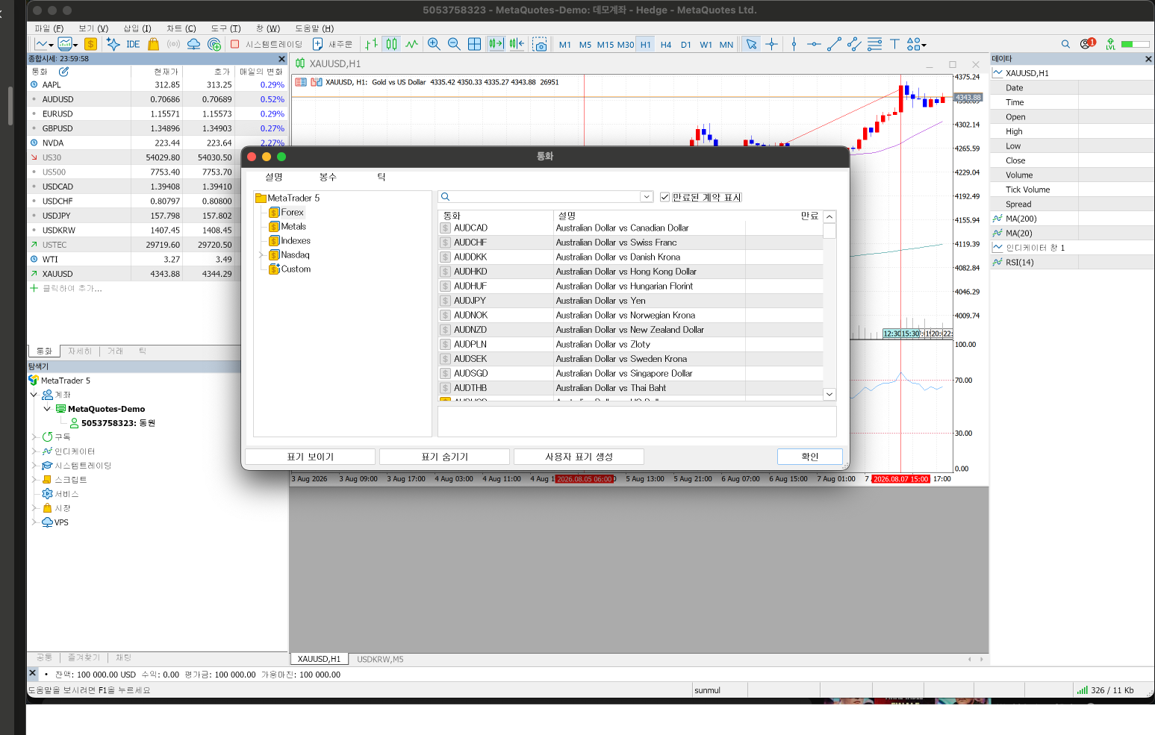Click the chart screenshot camera icon
Screen dimensions: 1155x735
point(540,44)
